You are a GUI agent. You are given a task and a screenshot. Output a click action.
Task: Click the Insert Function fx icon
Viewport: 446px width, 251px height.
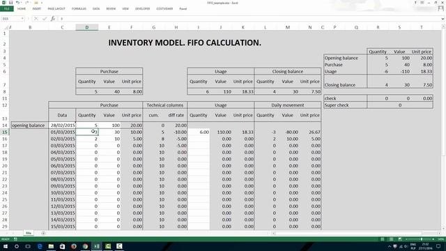[53, 19]
